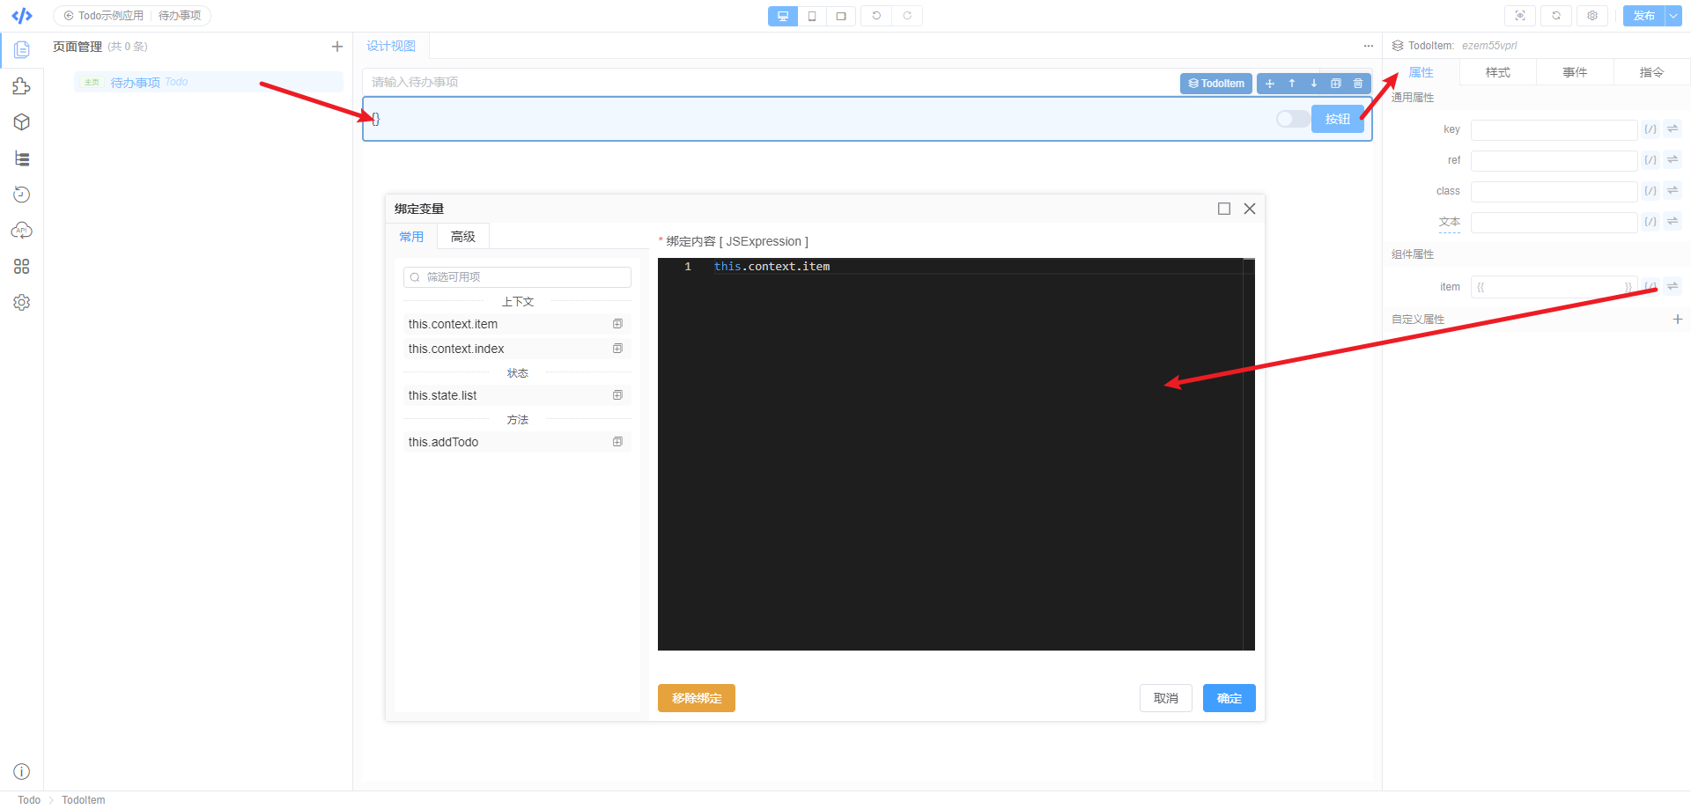Viewport: 1691px width, 809px height.
Task: Delete TodoItem with trash icon
Action: click(x=1358, y=84)
